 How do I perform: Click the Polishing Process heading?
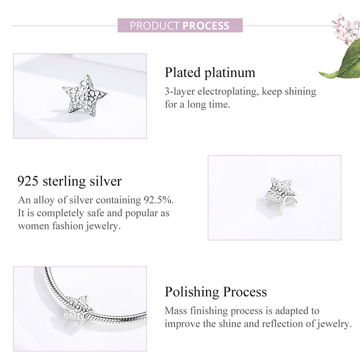(x=216, y=292)
